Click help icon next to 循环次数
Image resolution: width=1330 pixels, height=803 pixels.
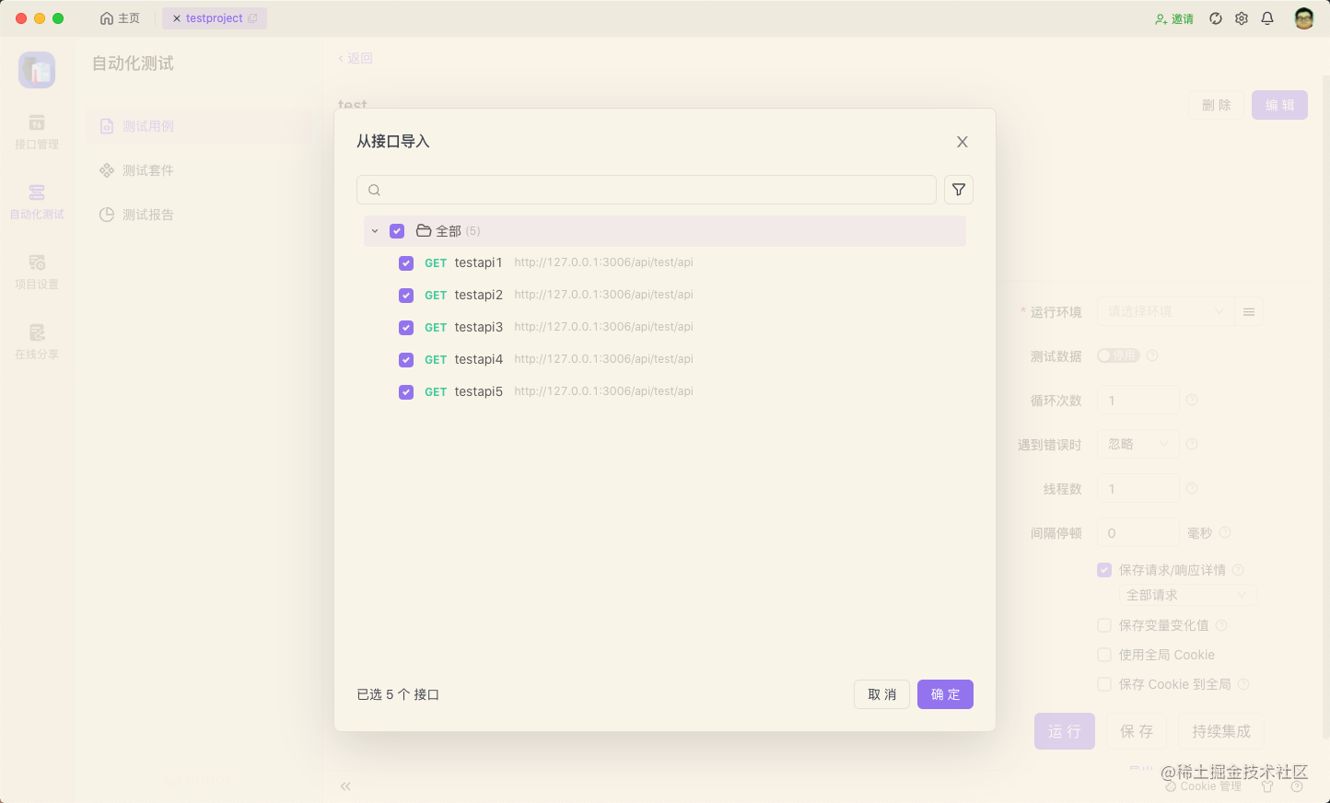point(1192,400)
